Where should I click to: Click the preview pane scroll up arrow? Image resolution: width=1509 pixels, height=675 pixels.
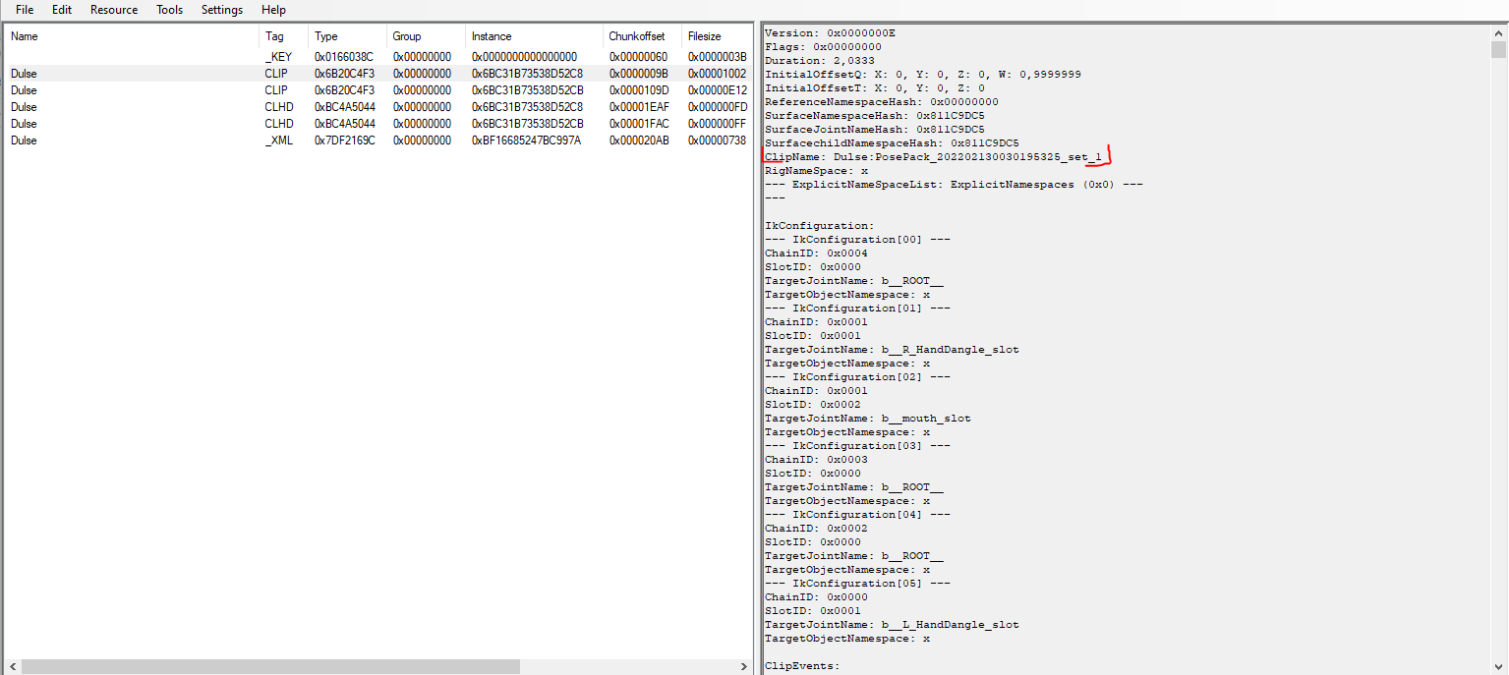[x=1498, y=32]
